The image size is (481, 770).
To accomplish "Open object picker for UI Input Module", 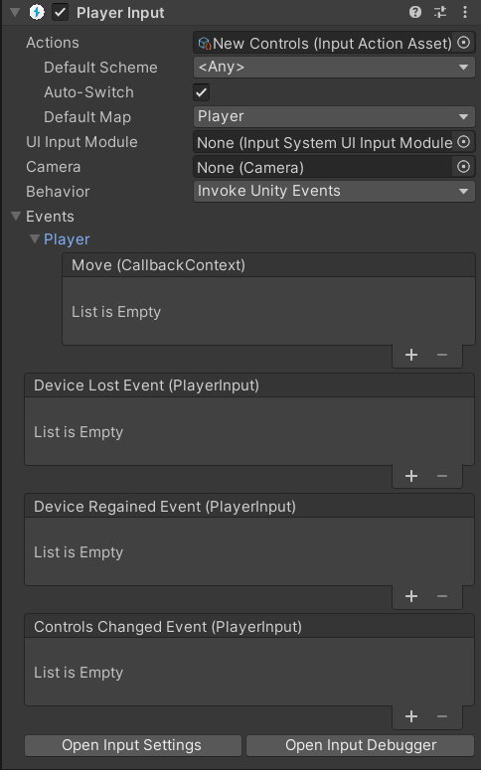I will pyautogui.click(x=463, y=142).
